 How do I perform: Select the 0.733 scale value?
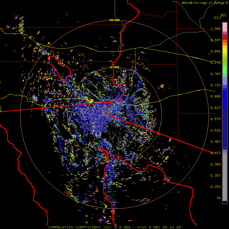216,85
